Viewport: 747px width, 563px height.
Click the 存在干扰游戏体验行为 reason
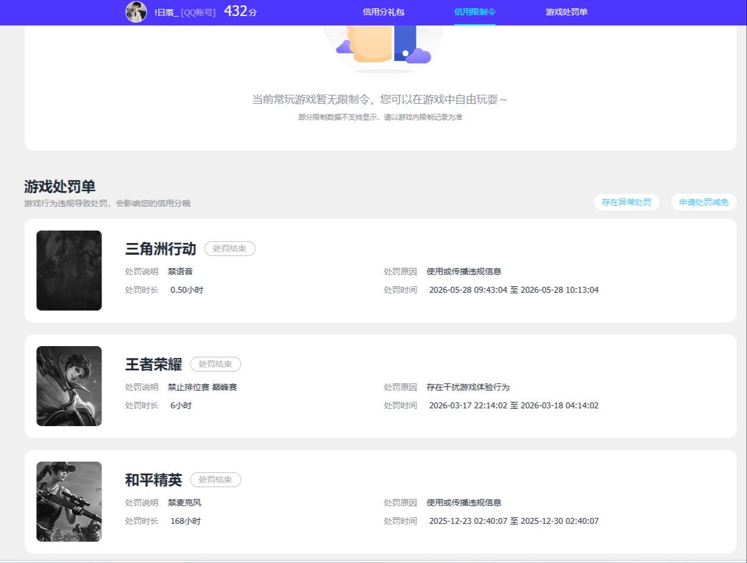[x=468, y=387]
